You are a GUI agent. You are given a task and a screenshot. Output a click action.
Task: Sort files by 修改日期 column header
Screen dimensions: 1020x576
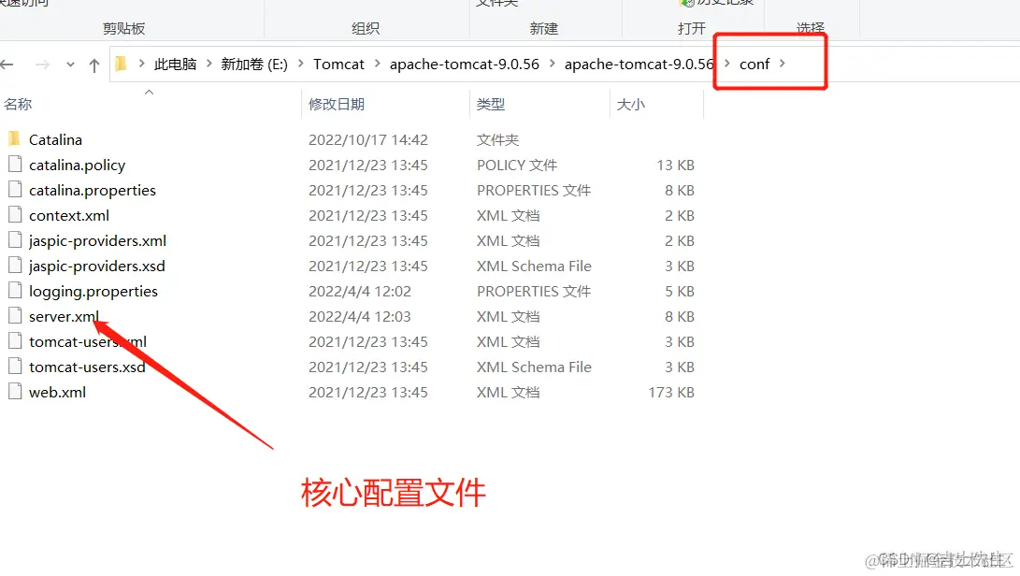tap(338, 104)
